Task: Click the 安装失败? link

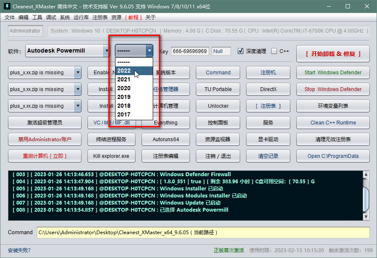Action: 19,250
